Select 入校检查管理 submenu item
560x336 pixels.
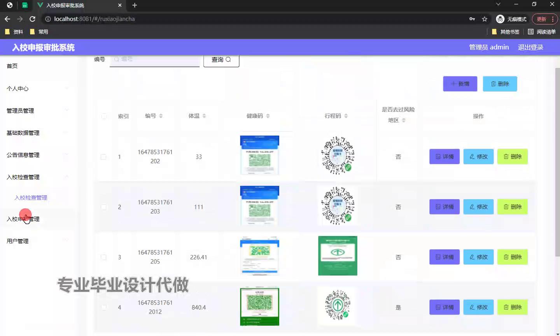31,198
